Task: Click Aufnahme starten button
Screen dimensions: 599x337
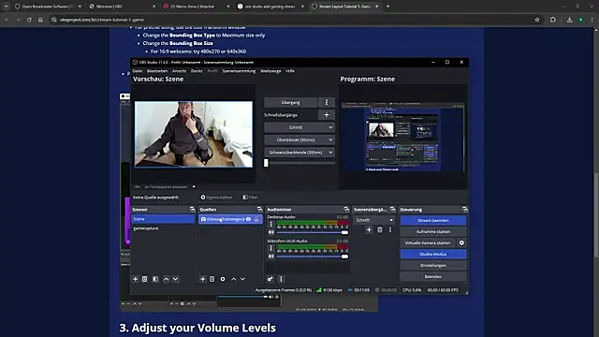Action: [x=433, y=232]
